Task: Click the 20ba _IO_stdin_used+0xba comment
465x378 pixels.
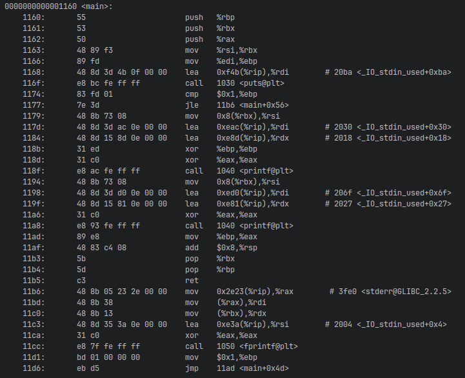Action: coord(388,72)
